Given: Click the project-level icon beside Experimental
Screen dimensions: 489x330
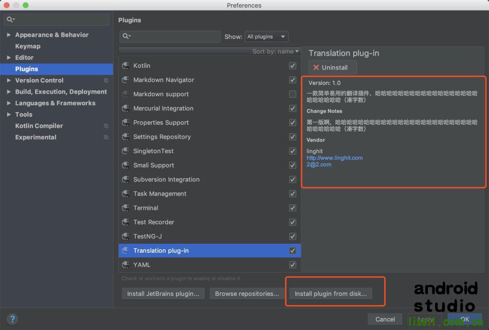Looking at the screenshot, I should tap(106, 137).
